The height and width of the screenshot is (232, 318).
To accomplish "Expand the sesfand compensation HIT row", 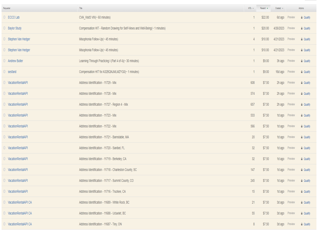I will [x=4, y=72].
